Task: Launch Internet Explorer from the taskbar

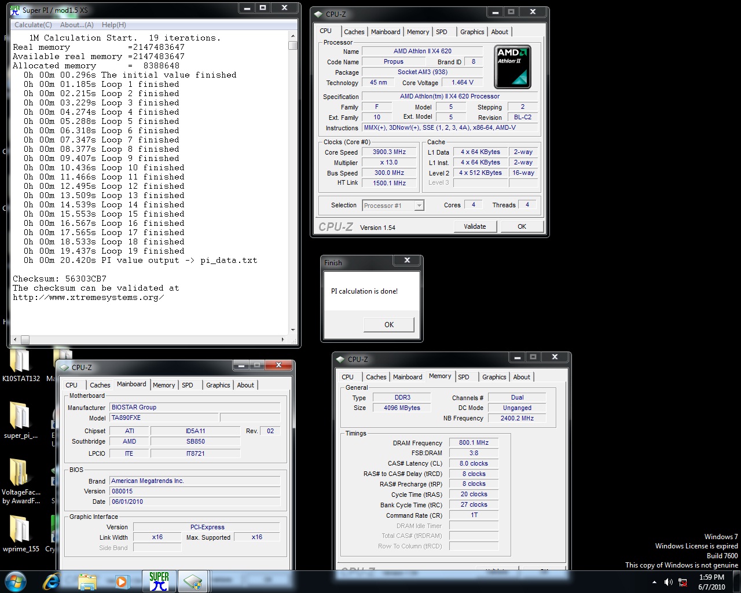Action: [x=52, y=581]
